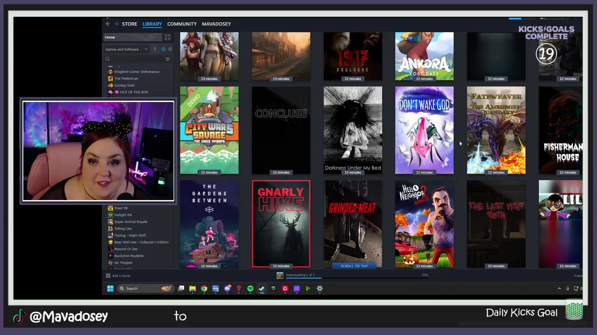Select Sunday Gold in the game list

click(x=124, y=85)
